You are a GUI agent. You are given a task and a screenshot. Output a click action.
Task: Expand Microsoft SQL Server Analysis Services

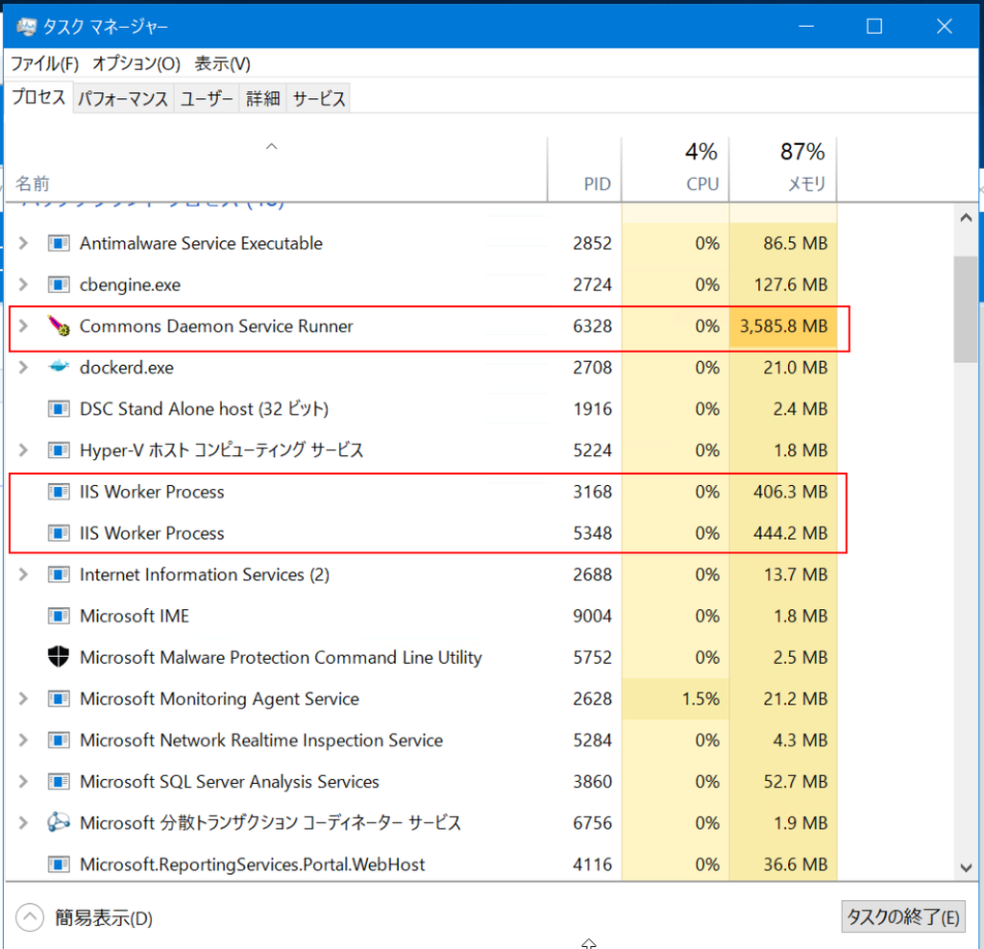pyautogui.click(x=23, y=781)
